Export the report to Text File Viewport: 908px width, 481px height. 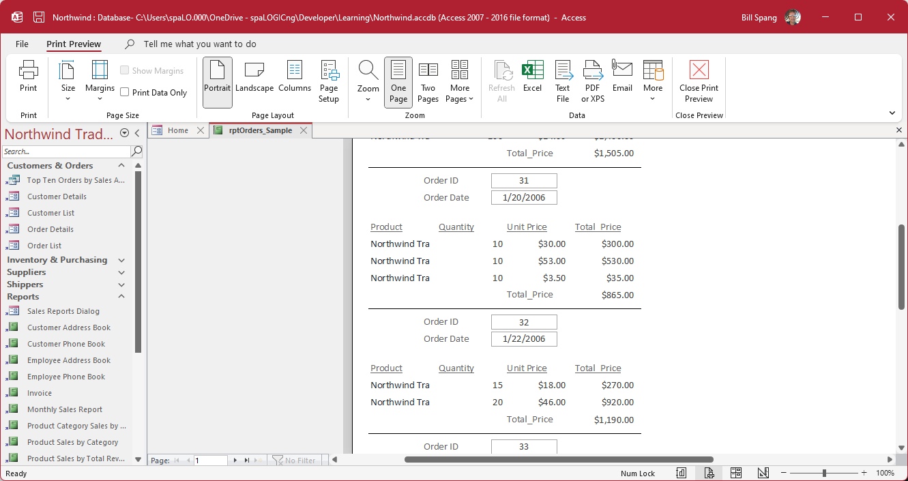563,81
